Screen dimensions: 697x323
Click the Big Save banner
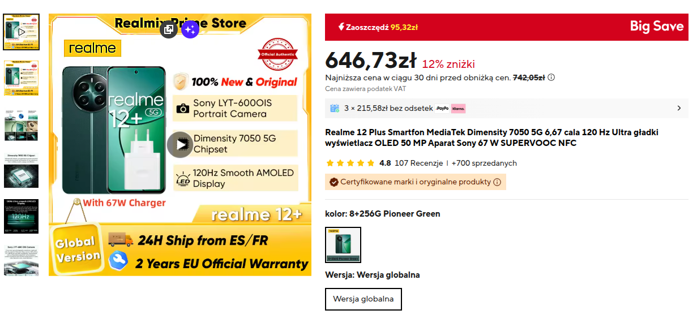(x=507, y=27)
